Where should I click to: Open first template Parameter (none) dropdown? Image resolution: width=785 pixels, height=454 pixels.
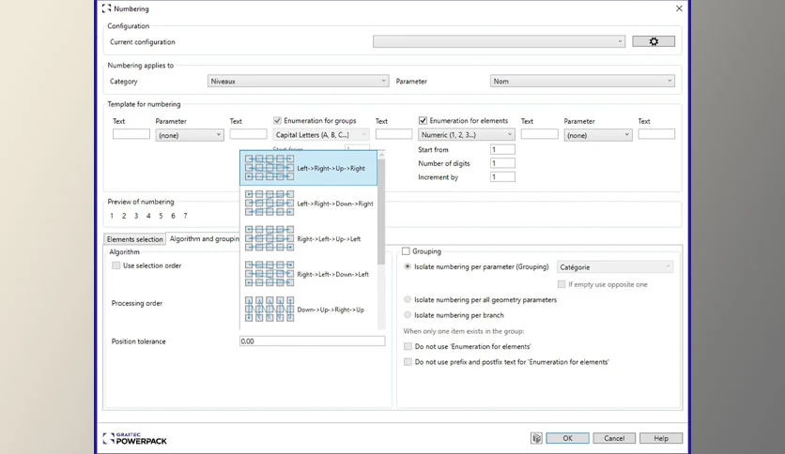tap(190, 135)
